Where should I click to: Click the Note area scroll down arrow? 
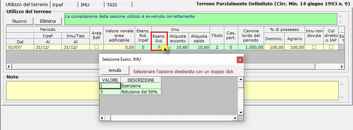[342, 97]
